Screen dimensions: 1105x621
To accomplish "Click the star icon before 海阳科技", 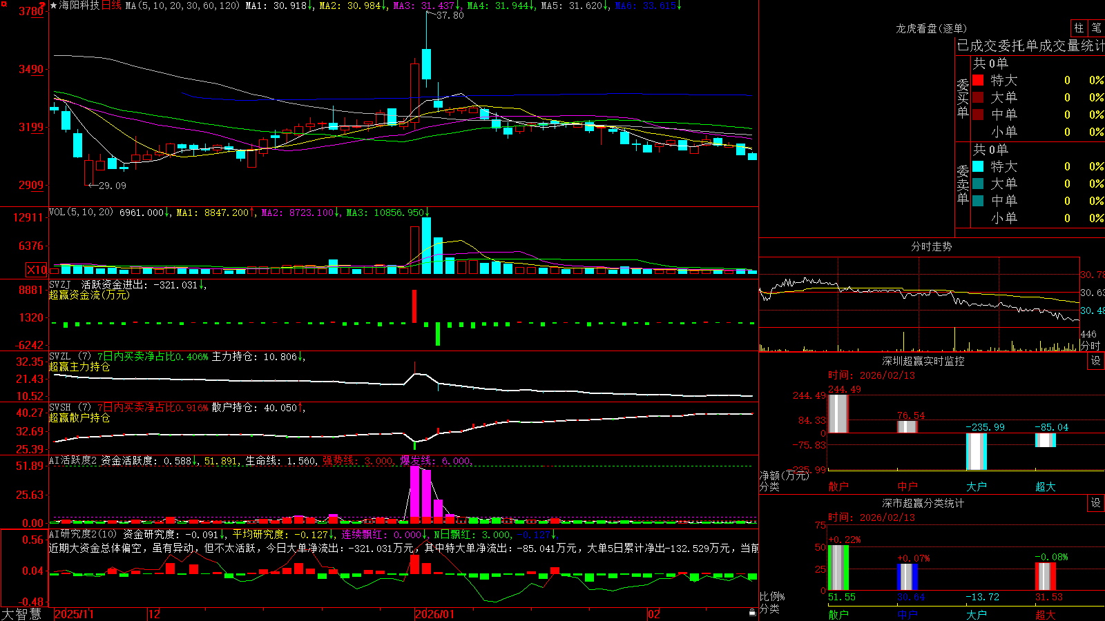I will 53,6.
